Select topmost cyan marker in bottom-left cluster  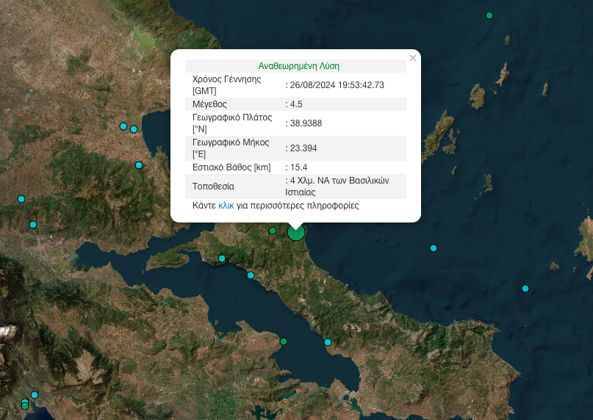click(x=35, y=395)
